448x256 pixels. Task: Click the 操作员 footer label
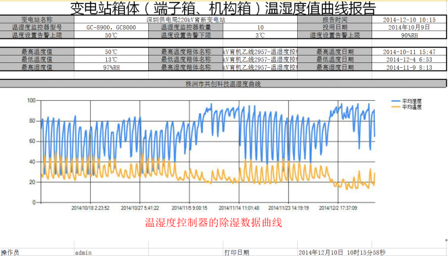pos(10,253)
